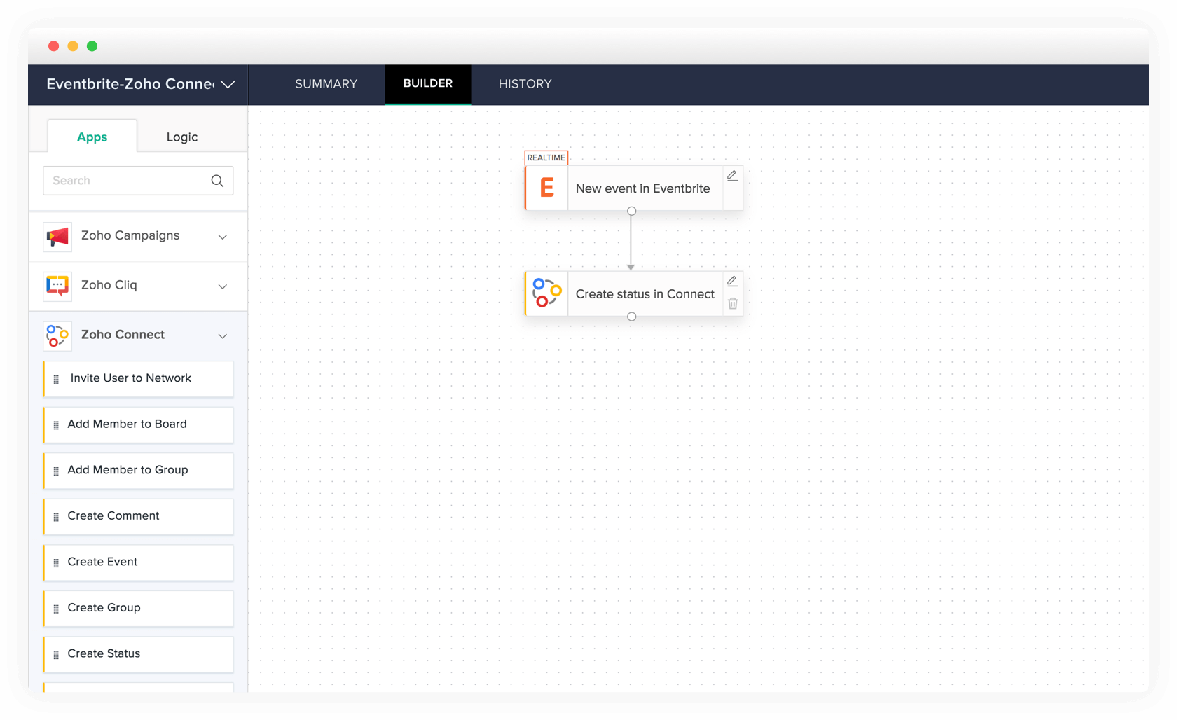The width and height of the screenshot is (1177, 720).
Task: Maximize the window with the green button
Action: (x=92, y=46)
